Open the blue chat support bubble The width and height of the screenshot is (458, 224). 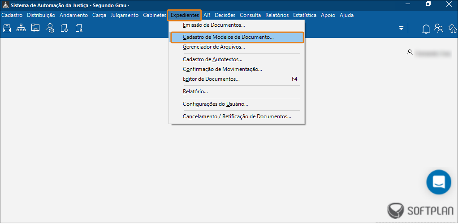pos(439,182)
